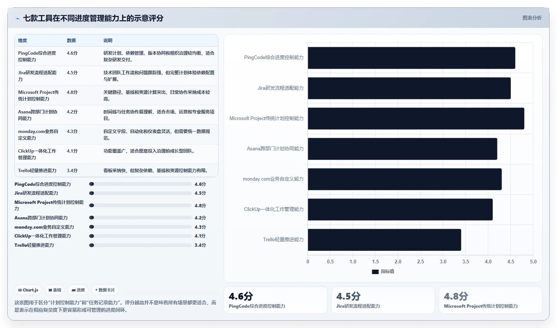Image resolution: width=557 pixels, height=328 pixels.
Task: Select the 数据卡片 tag chip
Action: pyautogui.click(x=105, y=290)
